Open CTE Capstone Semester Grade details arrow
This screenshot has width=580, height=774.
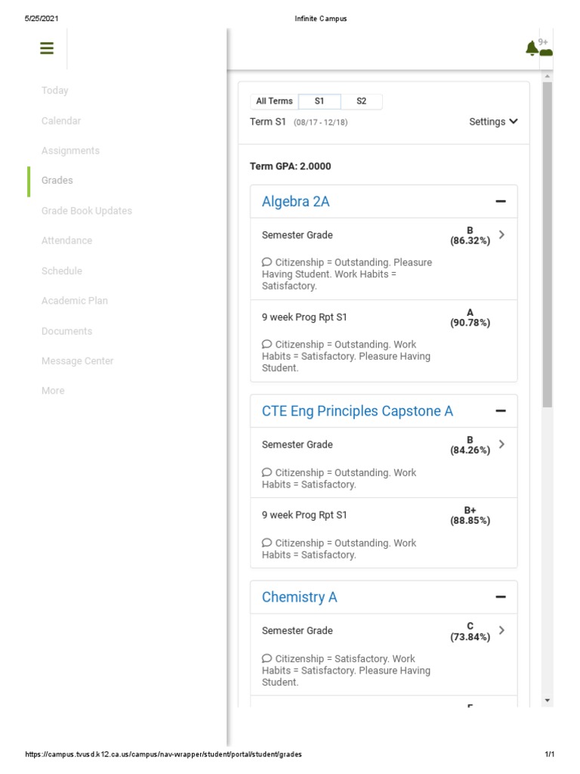click(502, 444)
